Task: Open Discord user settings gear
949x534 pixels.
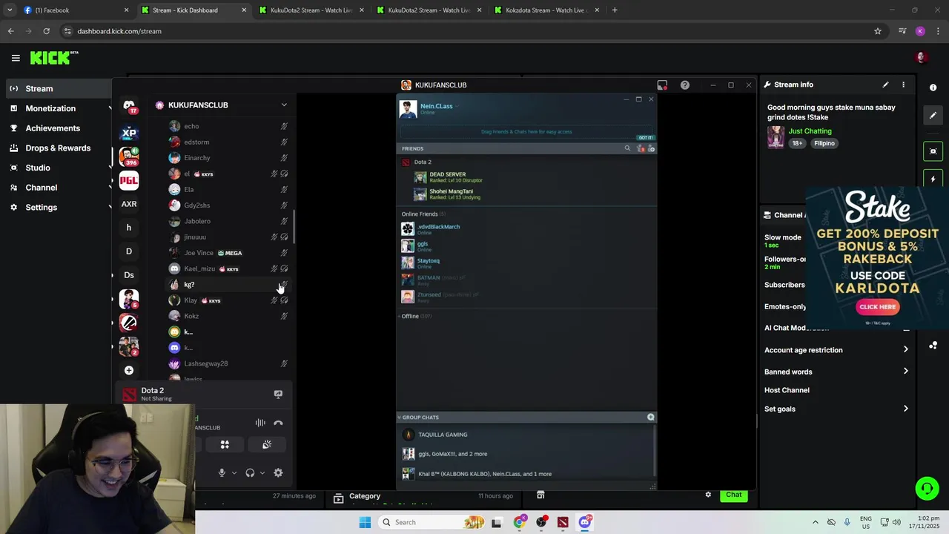Action: [278, 472]
